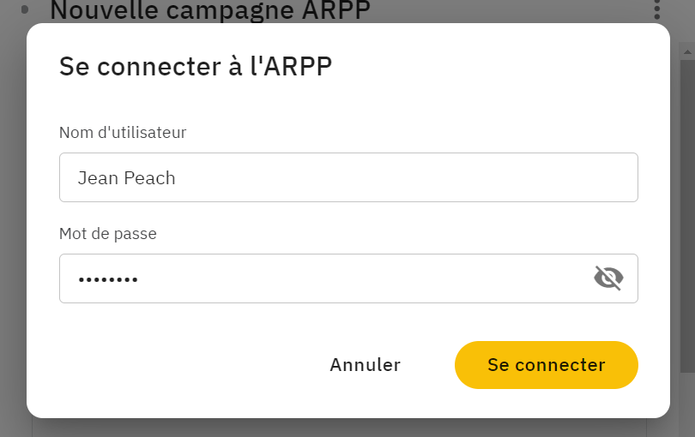Click the Se connecter button

pyautogui.click(x=546, y=365)
